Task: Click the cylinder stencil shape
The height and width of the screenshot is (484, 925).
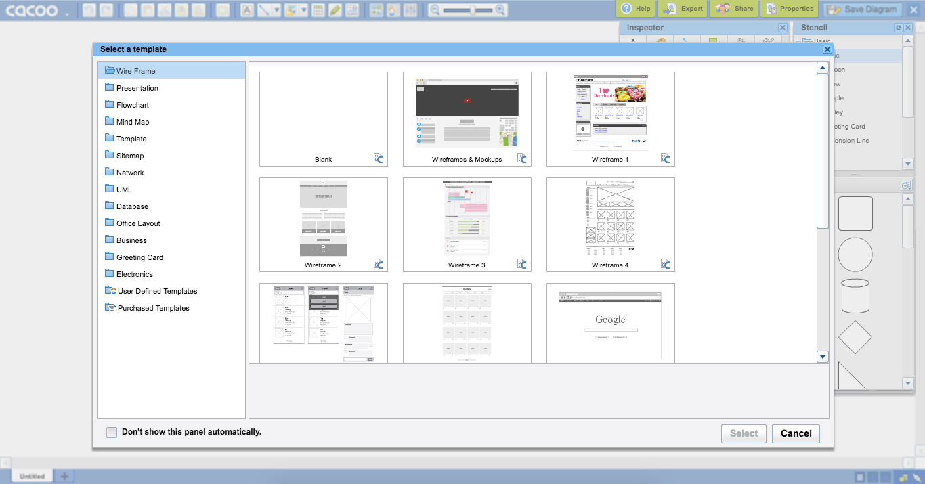Action: pos(855,296)
